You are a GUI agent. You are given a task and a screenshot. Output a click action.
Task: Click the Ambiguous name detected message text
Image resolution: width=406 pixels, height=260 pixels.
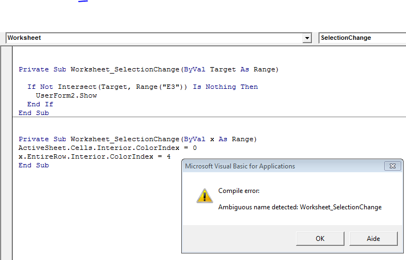[x=300, y=207]
